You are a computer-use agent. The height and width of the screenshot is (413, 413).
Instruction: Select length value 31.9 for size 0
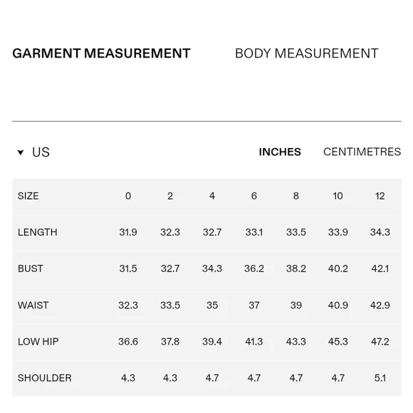(128, 232)
